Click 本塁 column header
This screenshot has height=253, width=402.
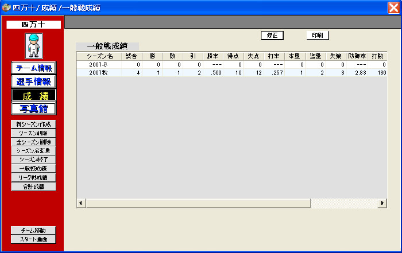(x=295, y=56)
